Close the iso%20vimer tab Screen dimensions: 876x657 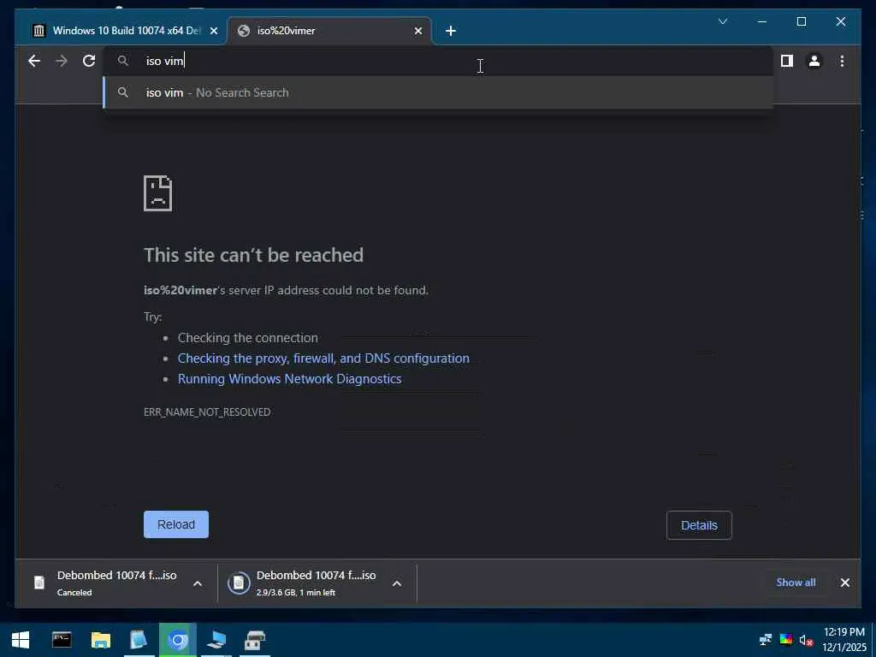point(417,31)
